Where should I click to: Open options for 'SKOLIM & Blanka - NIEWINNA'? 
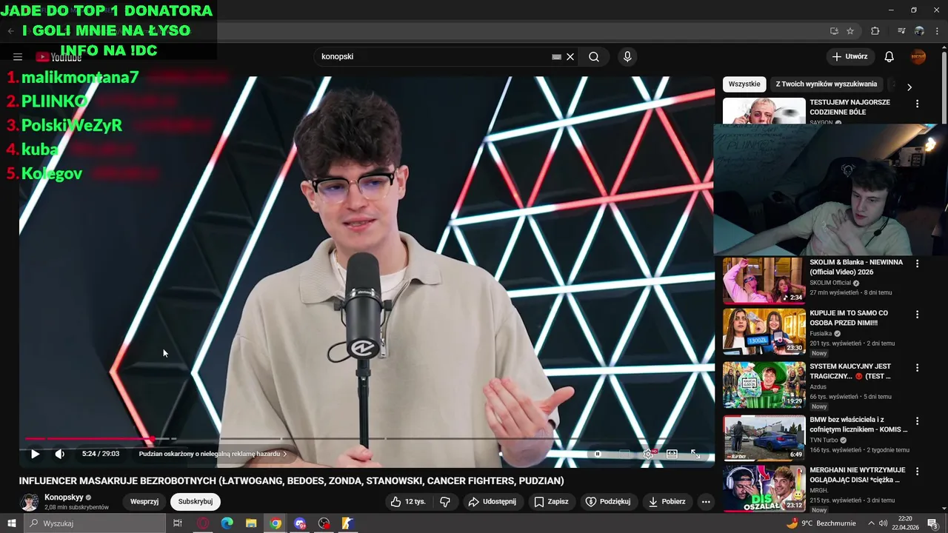point(918,264)
